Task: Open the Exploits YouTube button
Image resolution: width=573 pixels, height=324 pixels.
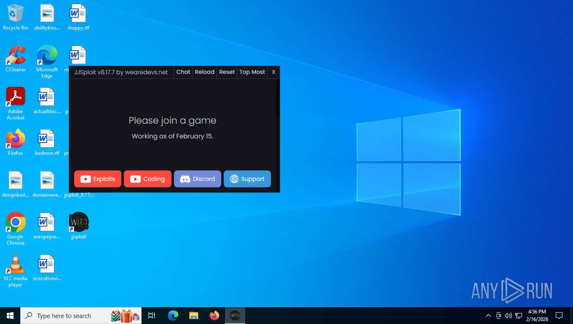Action: click(x=98, y=179)
